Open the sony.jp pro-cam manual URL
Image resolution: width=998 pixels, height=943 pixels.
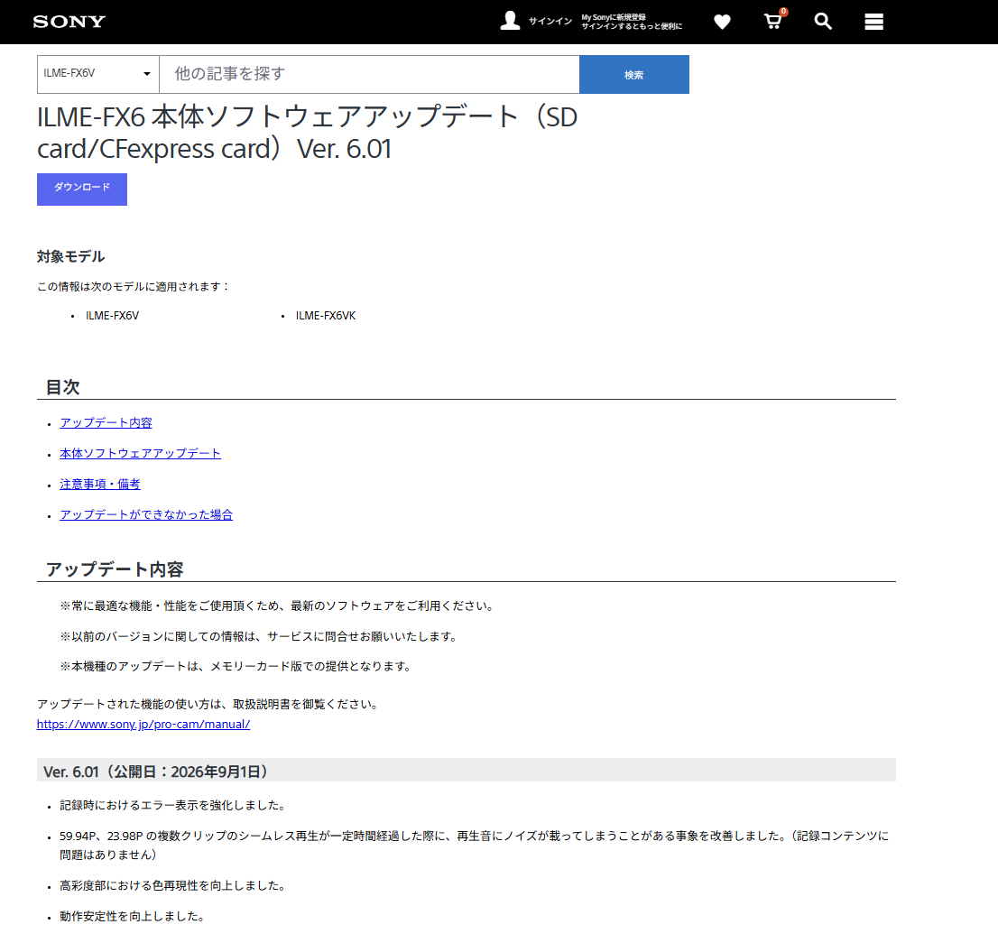143,724
